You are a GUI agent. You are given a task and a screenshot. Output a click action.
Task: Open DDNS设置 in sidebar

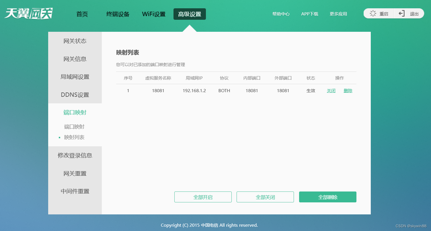75,95
